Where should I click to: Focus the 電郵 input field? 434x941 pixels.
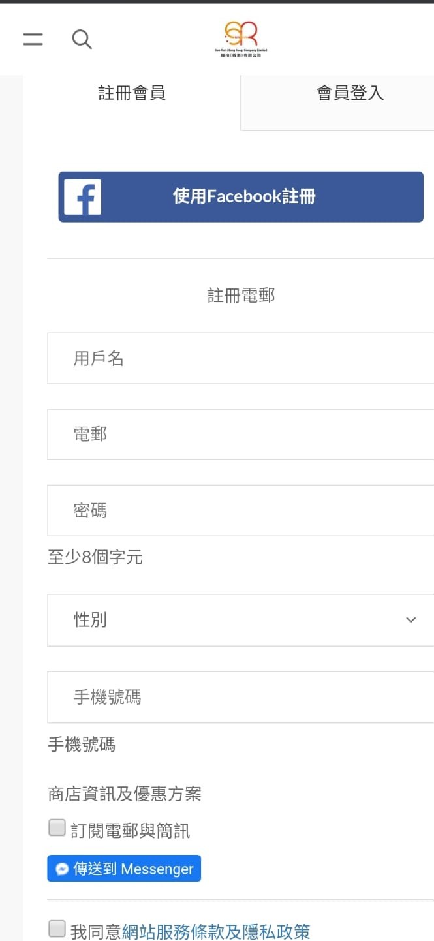pos(241,435)
